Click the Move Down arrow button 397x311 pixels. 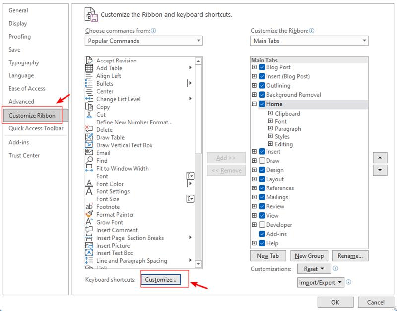click(x=380, y=170)
